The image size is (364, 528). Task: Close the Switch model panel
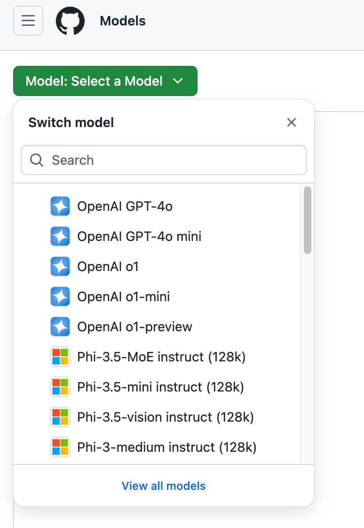pos(292,122)
